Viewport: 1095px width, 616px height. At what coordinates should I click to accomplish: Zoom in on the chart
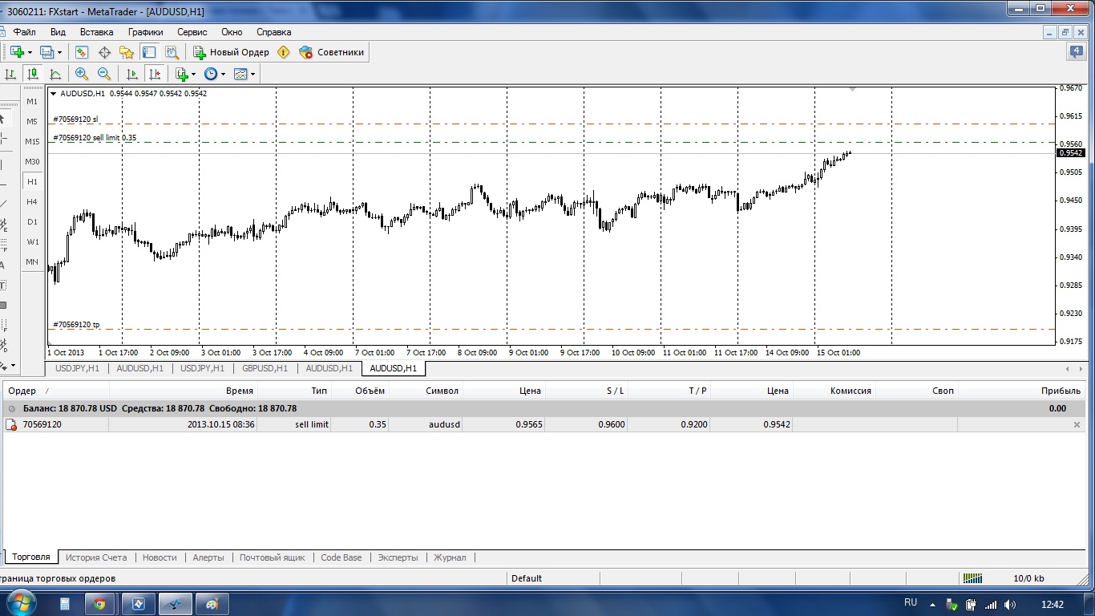82,74
